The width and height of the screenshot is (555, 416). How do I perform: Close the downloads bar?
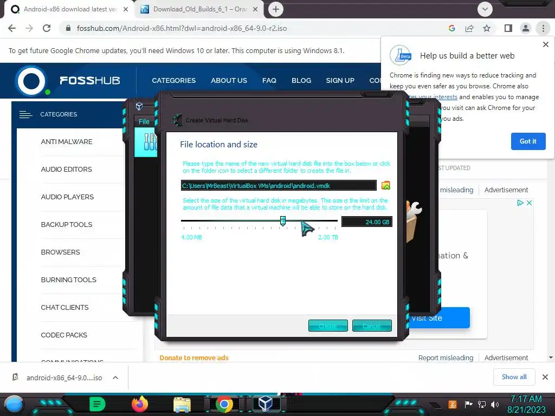pos(545,377)
